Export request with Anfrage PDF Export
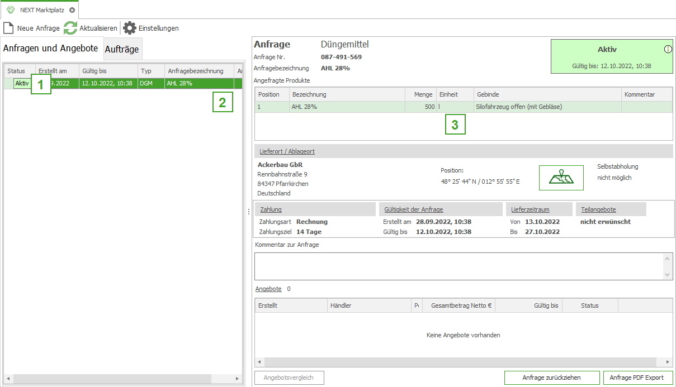 pos(637,378)
